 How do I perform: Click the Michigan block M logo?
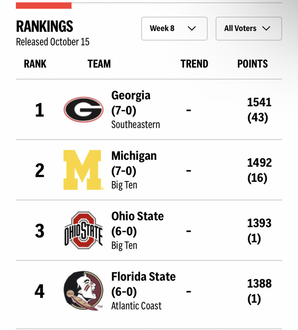click(83, 170)
